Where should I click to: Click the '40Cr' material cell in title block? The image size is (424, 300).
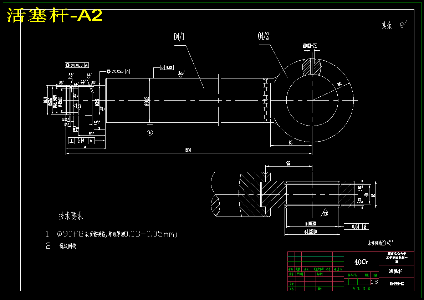click(361, 262)
